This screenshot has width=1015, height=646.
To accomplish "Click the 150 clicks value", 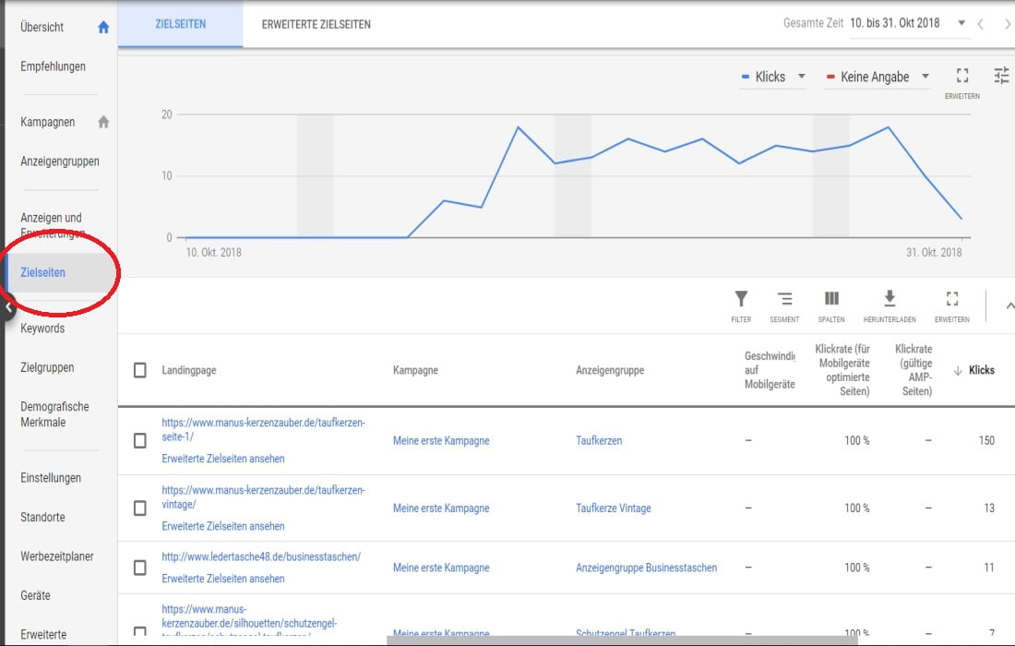I will point(986,441).
